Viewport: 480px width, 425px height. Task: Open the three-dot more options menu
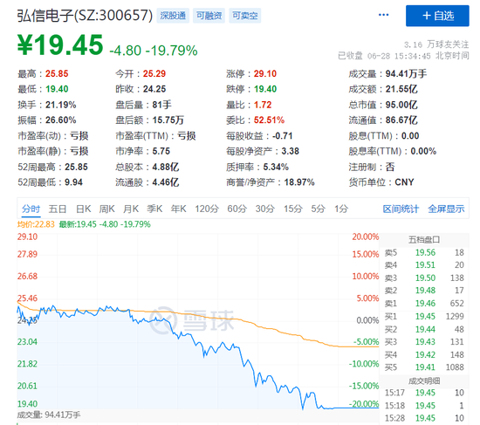tap(383, 15)
